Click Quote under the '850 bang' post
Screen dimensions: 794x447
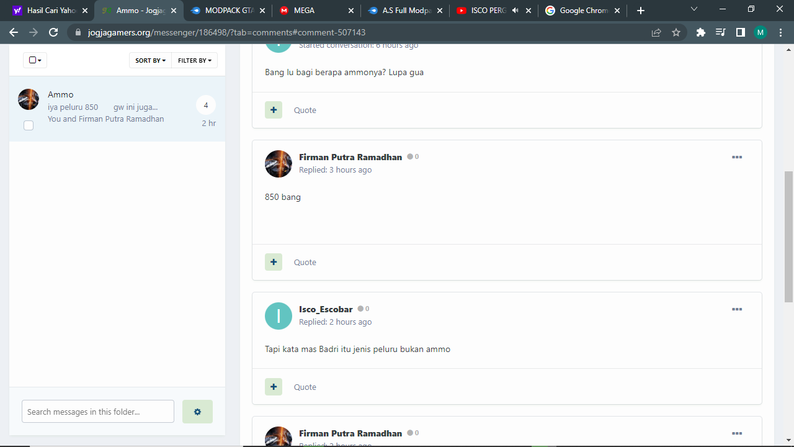click(305, 262)
